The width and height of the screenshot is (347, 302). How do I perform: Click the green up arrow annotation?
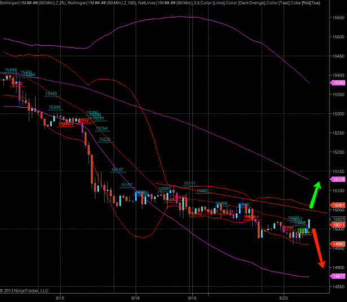pos(313,194)
